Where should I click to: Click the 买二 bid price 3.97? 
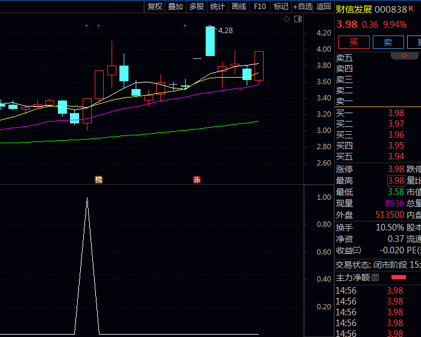(x=396, y=124)
